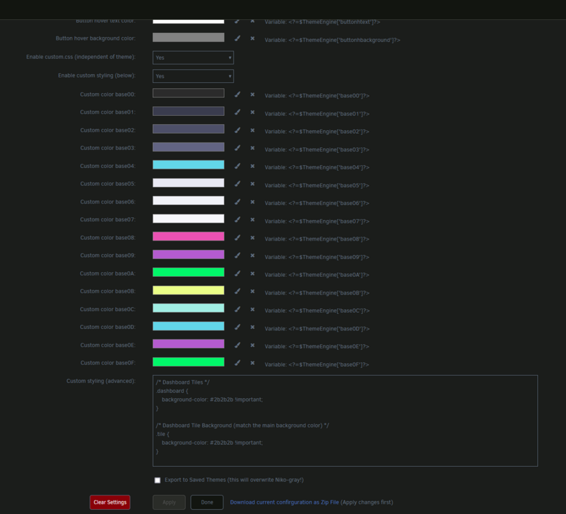This screenshot has width=566, height=514.
Task: Click the paintbrush icon for Custom color base07
Action: (x=237, y=219)
